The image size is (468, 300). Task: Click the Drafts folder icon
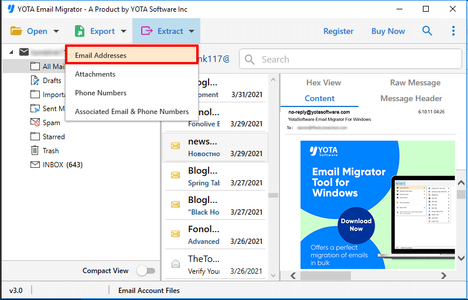(35, 81)
